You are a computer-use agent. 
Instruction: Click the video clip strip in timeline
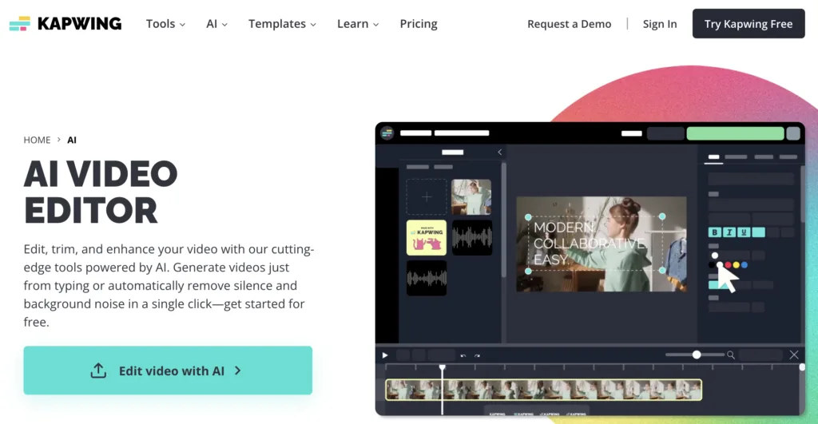[x=543, y=390]
